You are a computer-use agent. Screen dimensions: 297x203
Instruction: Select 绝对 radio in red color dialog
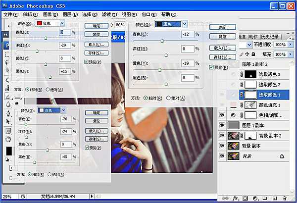tap(48, 89)
